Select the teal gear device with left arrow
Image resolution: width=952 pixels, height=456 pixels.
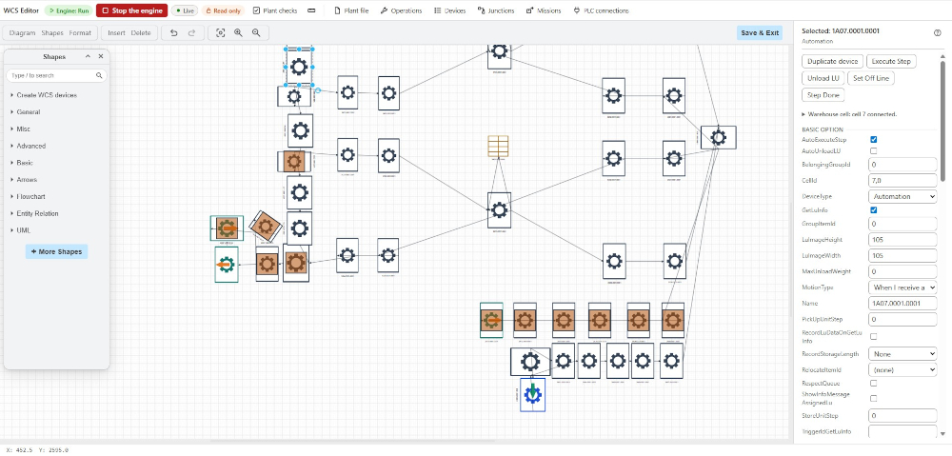pos(227,264)
